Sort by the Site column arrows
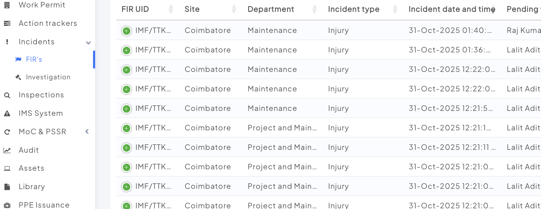This screenshot has height=209, width=541. point(234,10)
